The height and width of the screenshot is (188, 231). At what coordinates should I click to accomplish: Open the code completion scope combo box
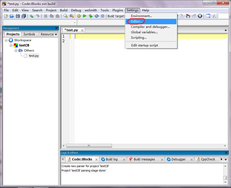click(40, 22)
